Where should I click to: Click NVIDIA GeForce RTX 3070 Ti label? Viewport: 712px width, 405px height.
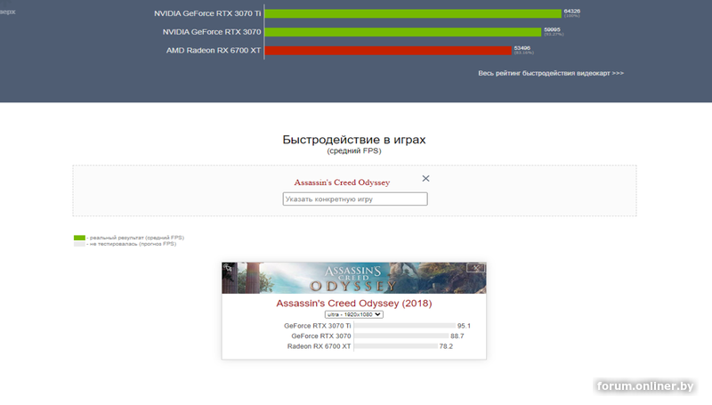(207, 13)
